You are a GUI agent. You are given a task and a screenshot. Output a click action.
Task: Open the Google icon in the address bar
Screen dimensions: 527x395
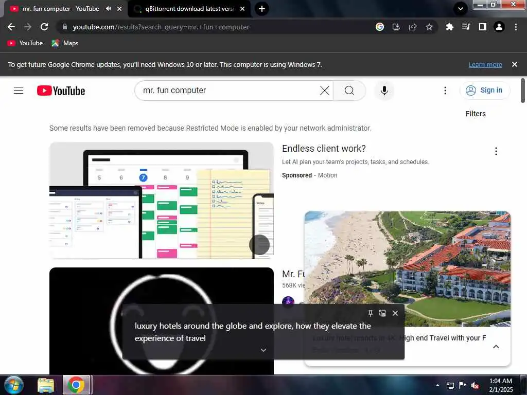tap(379, 27)
